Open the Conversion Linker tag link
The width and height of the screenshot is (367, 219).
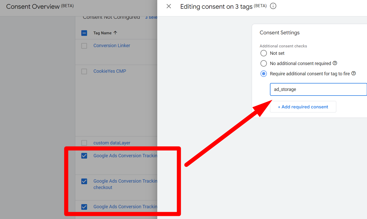[112, 46]
